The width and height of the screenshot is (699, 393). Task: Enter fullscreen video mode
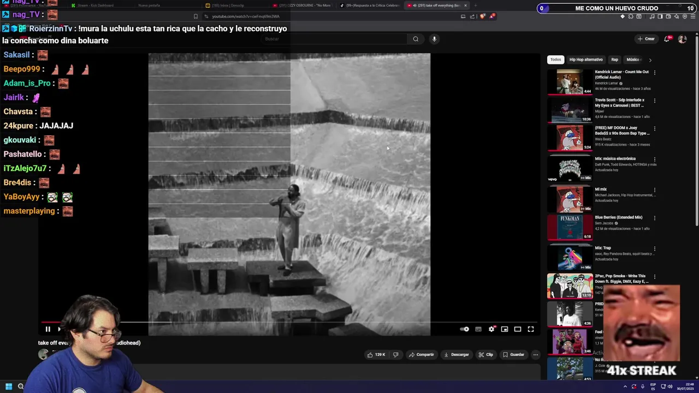[531, 329]
